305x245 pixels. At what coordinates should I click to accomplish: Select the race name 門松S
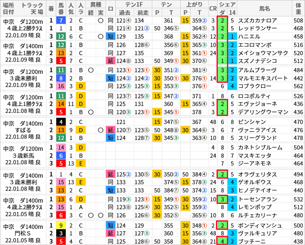[23, 233]
